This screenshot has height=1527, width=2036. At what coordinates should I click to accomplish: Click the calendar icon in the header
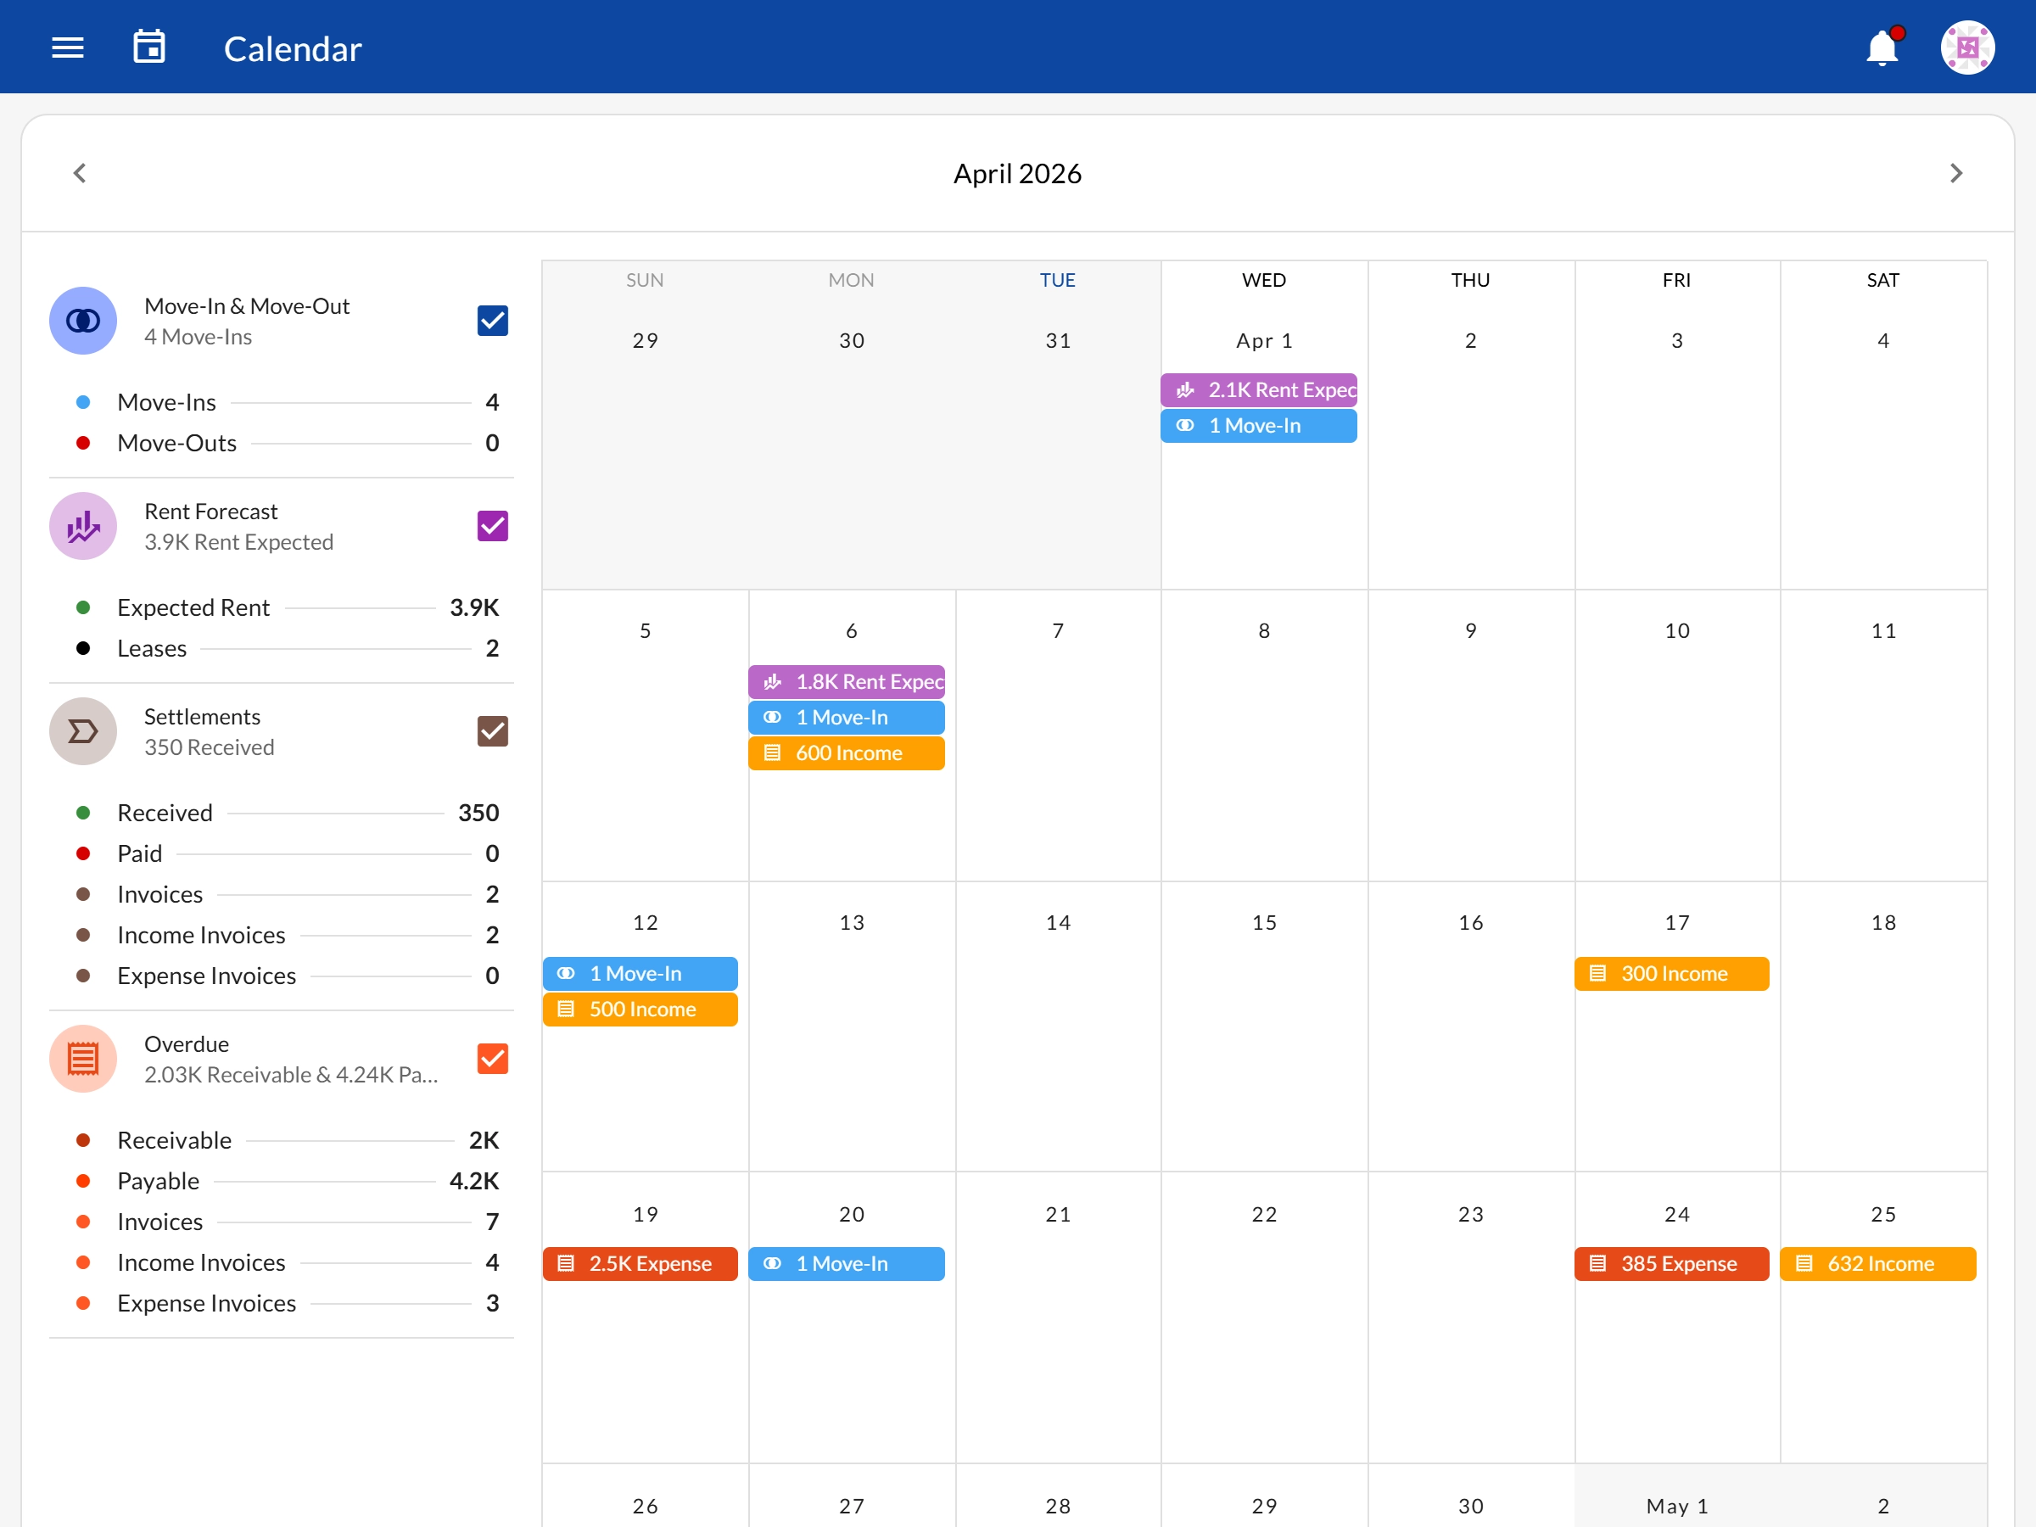149,48
